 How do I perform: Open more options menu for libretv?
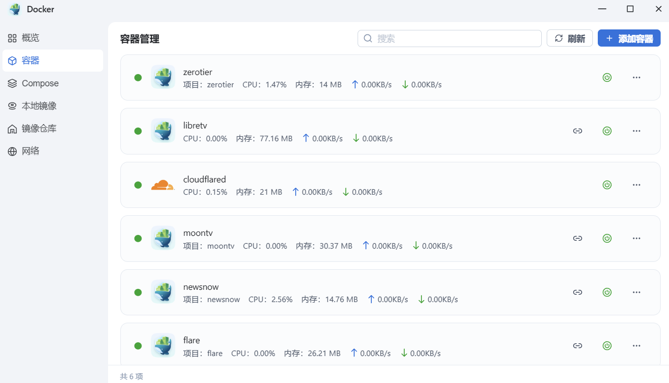point(637,131)
